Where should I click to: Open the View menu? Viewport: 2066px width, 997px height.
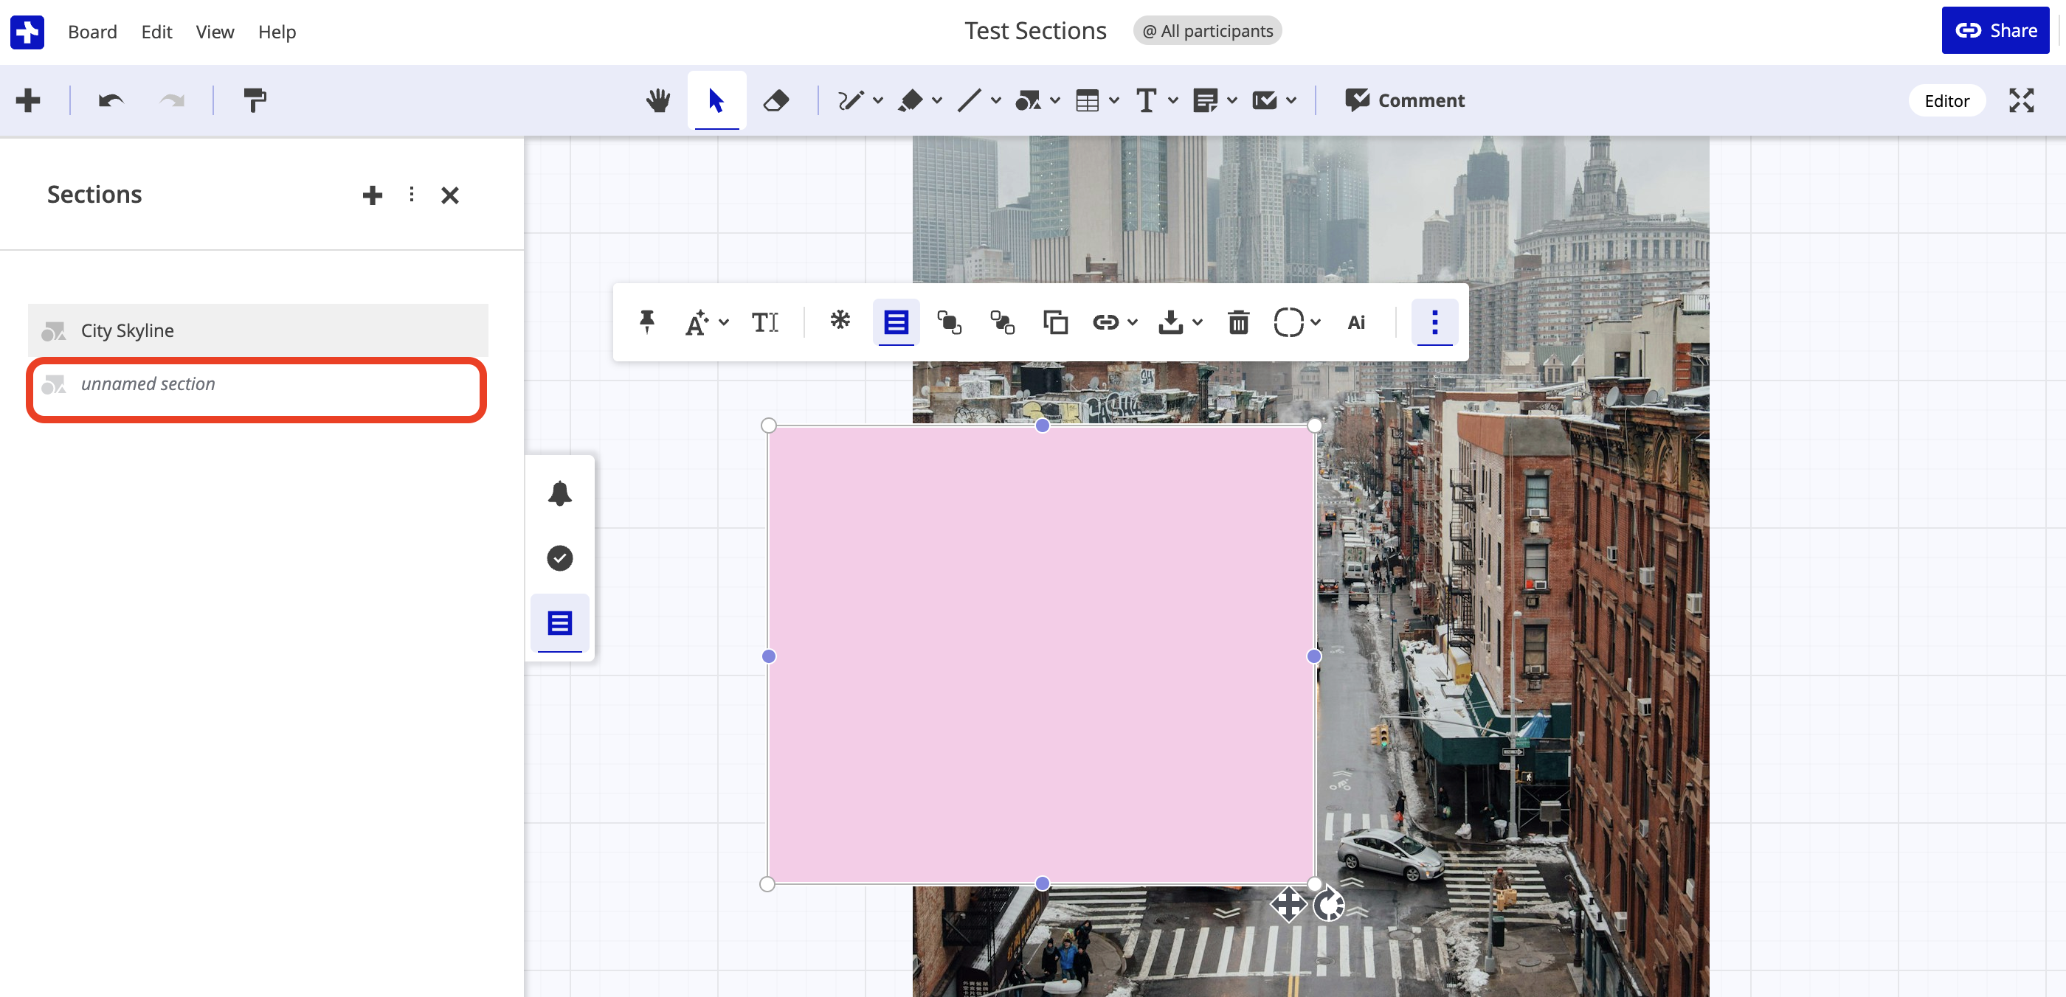pos(215,31)
